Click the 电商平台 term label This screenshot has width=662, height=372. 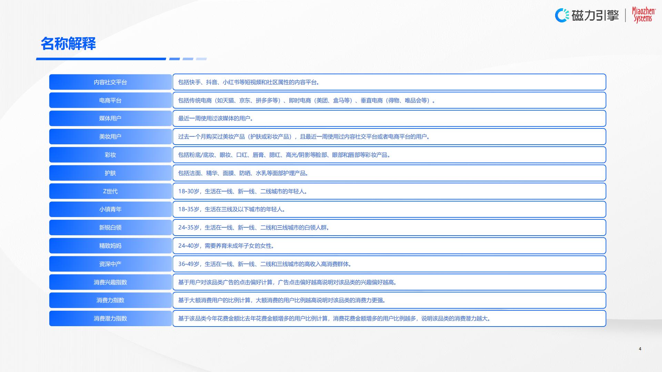[110, 101]
